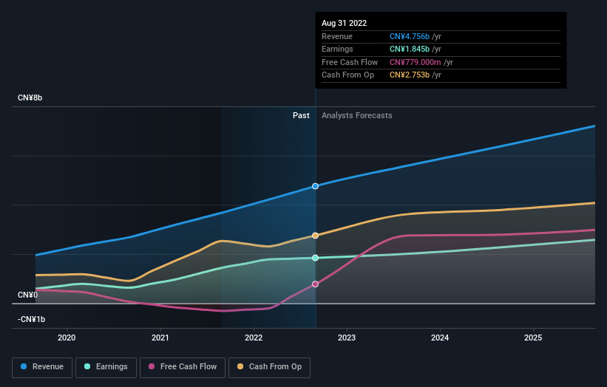This screenshot has height=387, width=607.
Task: Select the 2021 x-axis label
Action: tap(160, 338)
